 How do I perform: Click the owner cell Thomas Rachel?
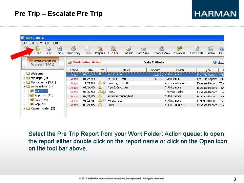pos(174,92)
